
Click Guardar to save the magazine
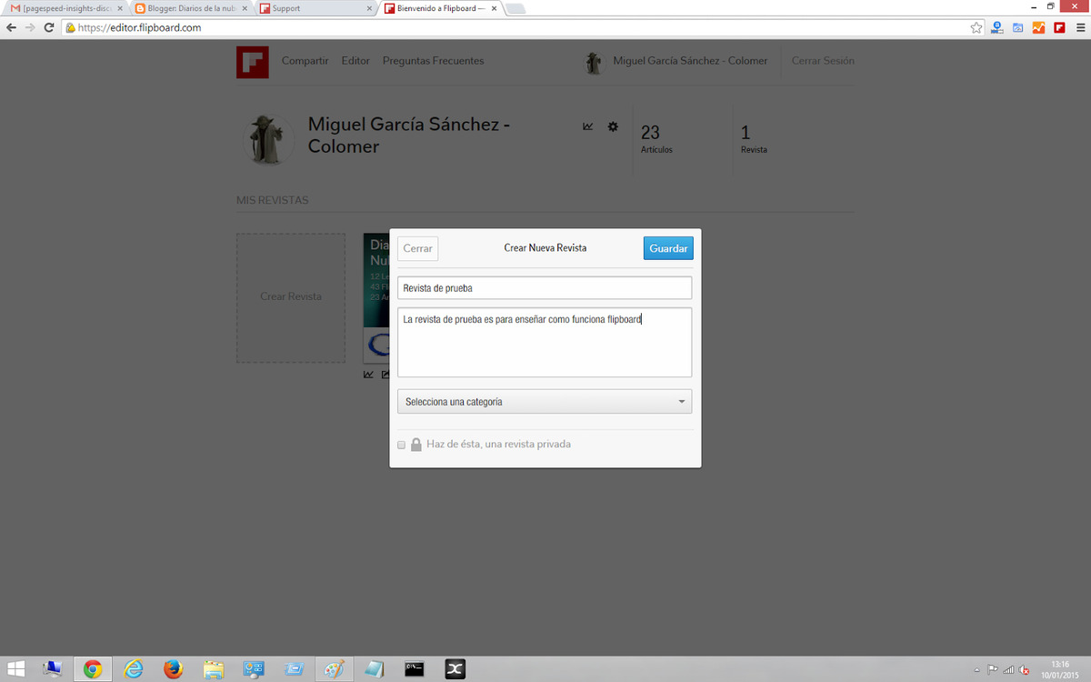point(667,248)
